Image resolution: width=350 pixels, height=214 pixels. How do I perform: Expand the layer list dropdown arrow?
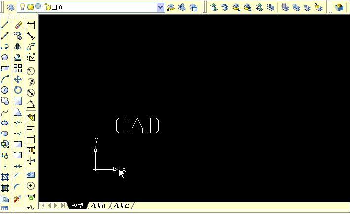click(x=160, y=7)
